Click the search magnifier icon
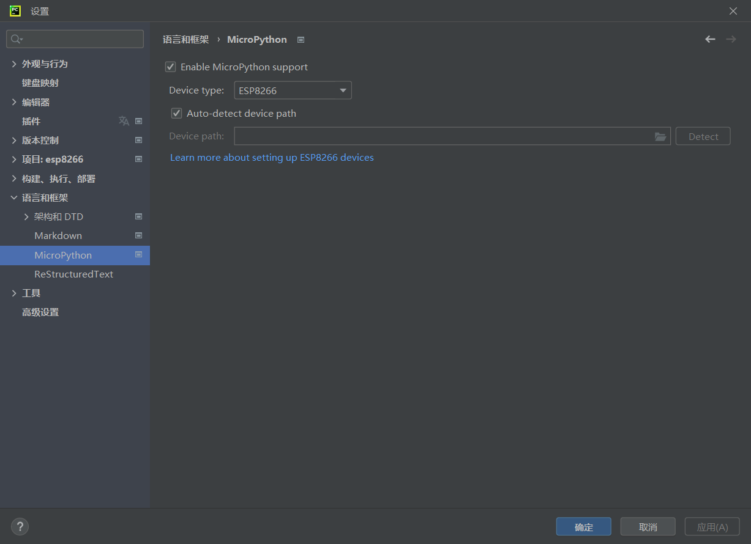This screenshot has width=751, height=544. 17,39
